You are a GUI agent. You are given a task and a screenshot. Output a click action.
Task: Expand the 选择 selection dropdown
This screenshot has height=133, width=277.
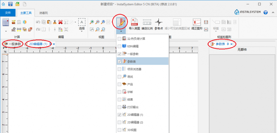82,31
